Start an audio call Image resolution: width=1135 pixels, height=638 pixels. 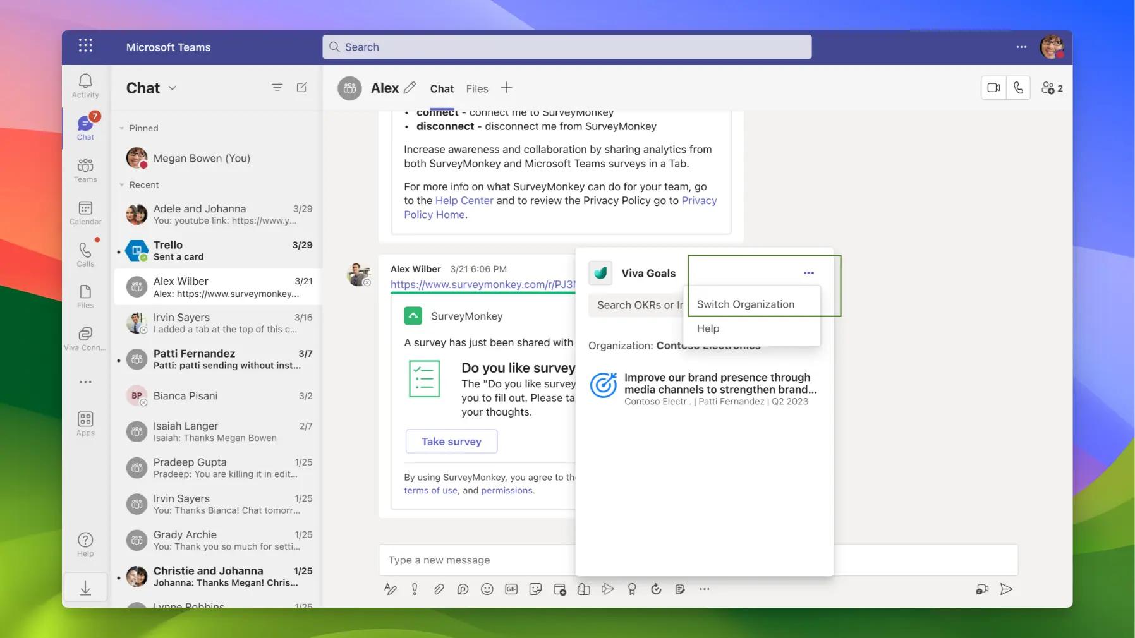(1019, 88)
